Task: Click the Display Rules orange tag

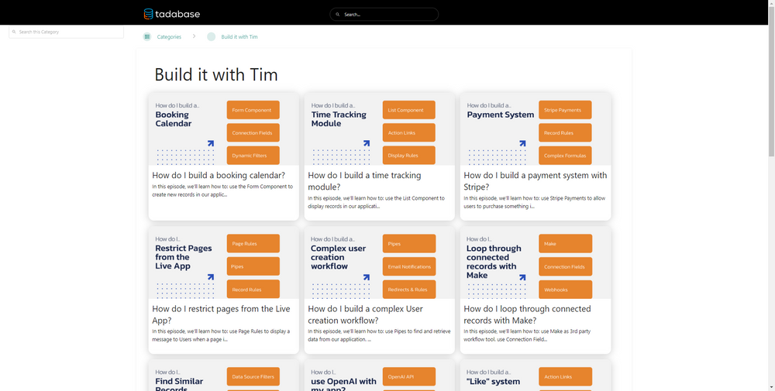Action: point(408,156)
